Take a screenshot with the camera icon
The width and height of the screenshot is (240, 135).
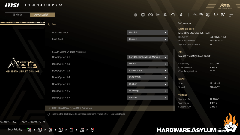click(223, 14)
